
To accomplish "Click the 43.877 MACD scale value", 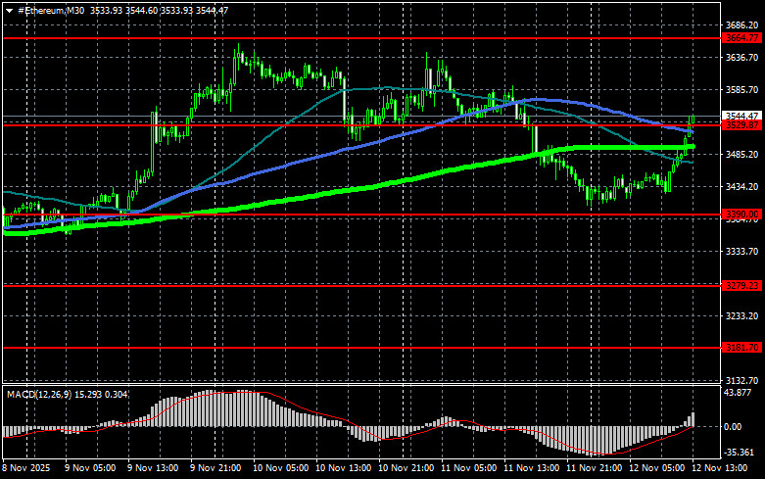I will click(738, 393).
